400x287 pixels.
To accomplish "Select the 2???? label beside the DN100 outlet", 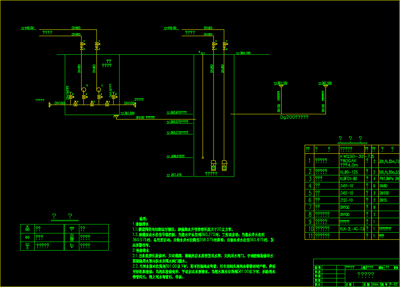I will (139, 100).
